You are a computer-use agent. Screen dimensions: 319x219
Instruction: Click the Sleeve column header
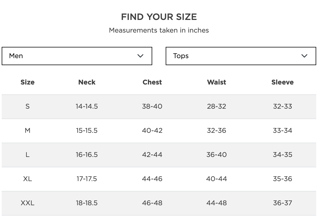(282, 82)
